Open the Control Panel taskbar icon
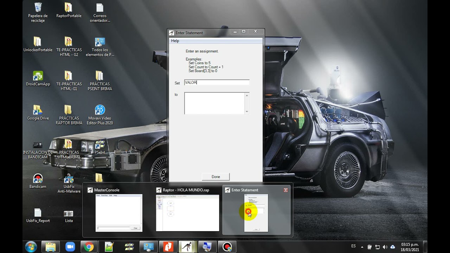This screenshot has width=450, height=253. 148,247
